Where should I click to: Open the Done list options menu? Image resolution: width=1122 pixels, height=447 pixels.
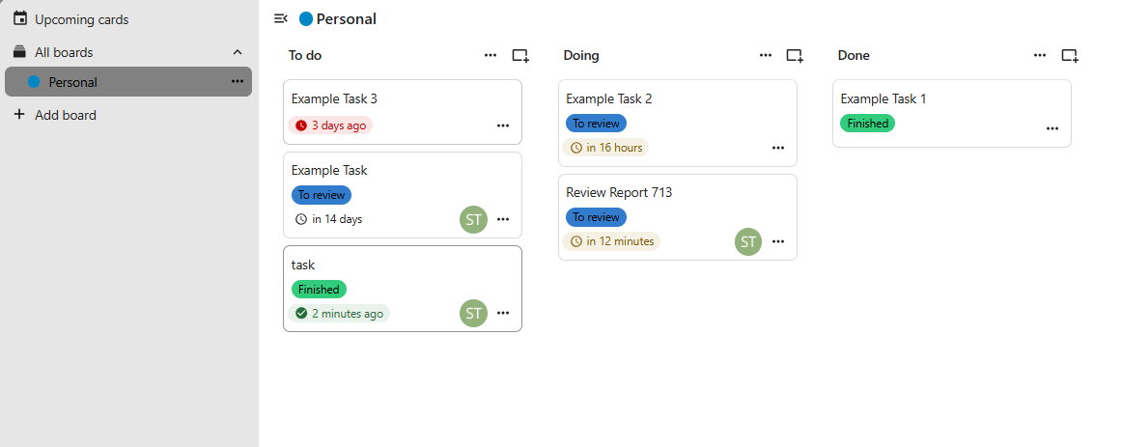coord(1040,55)
